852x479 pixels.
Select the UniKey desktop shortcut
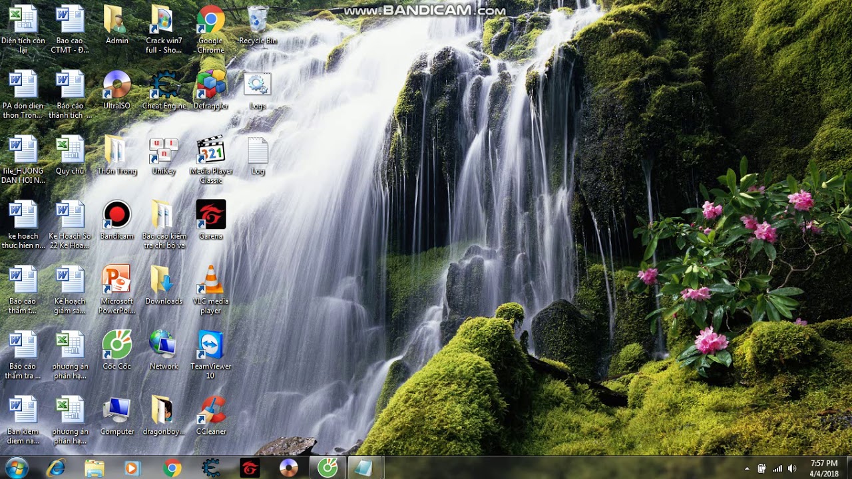(x=164, y=156)
